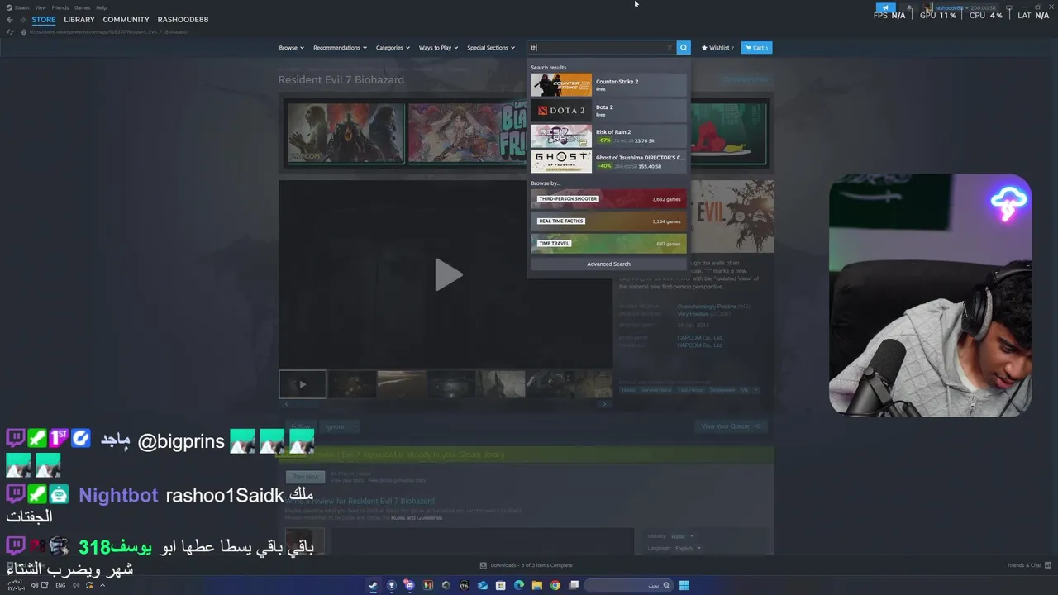Open the Ignore button dropdown arrow
Image resolution: width=1058 pixels, height=595 pixels.
click(x=355, y=426)
